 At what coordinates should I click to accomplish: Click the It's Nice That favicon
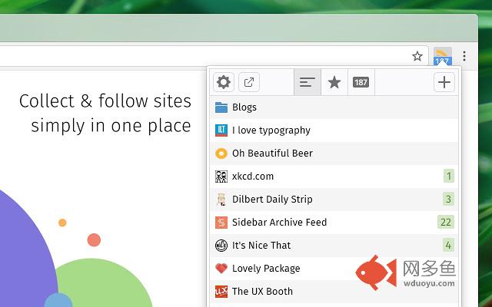coord(221,246)
